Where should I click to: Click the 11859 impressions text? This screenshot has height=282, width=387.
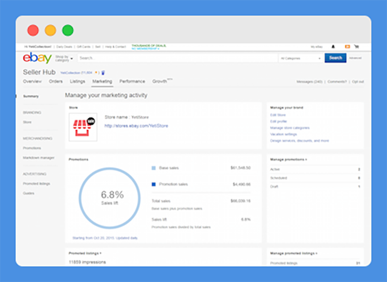click(x=88, y=262)
